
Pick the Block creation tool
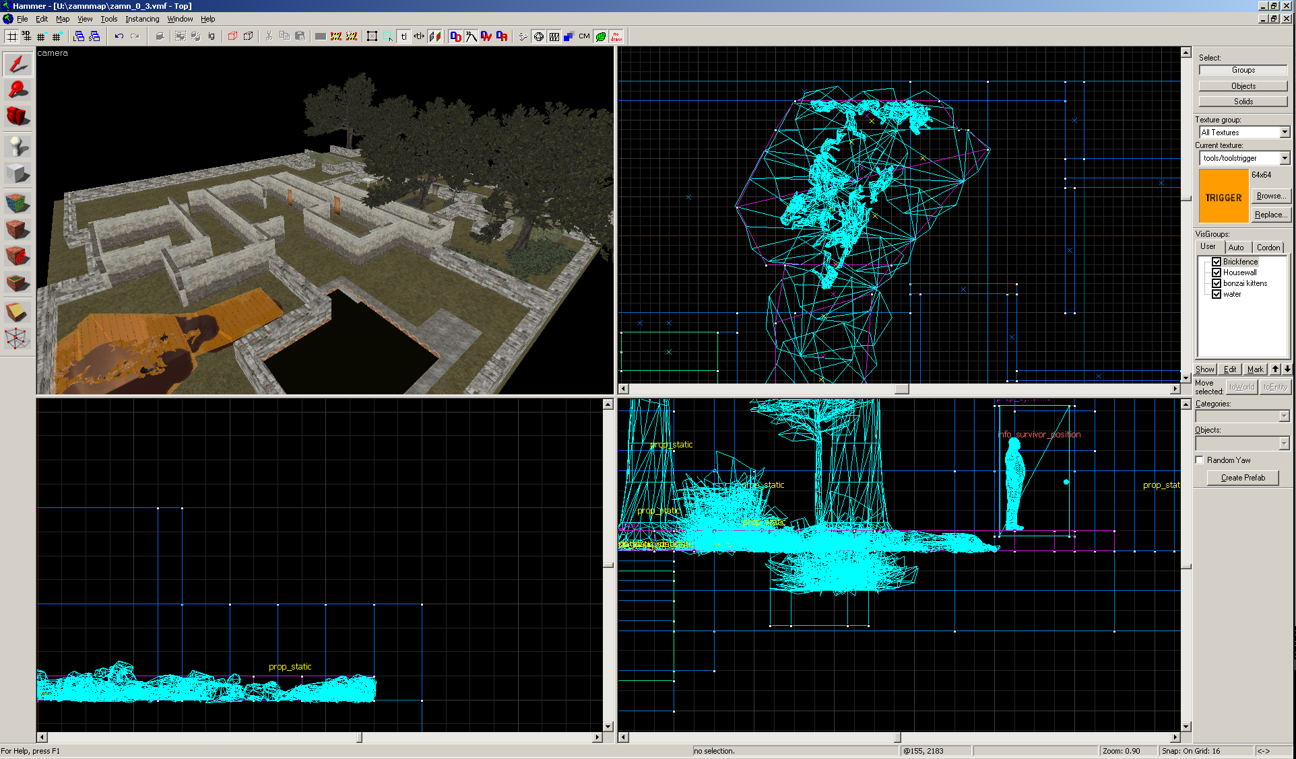[x=18, y=174]
